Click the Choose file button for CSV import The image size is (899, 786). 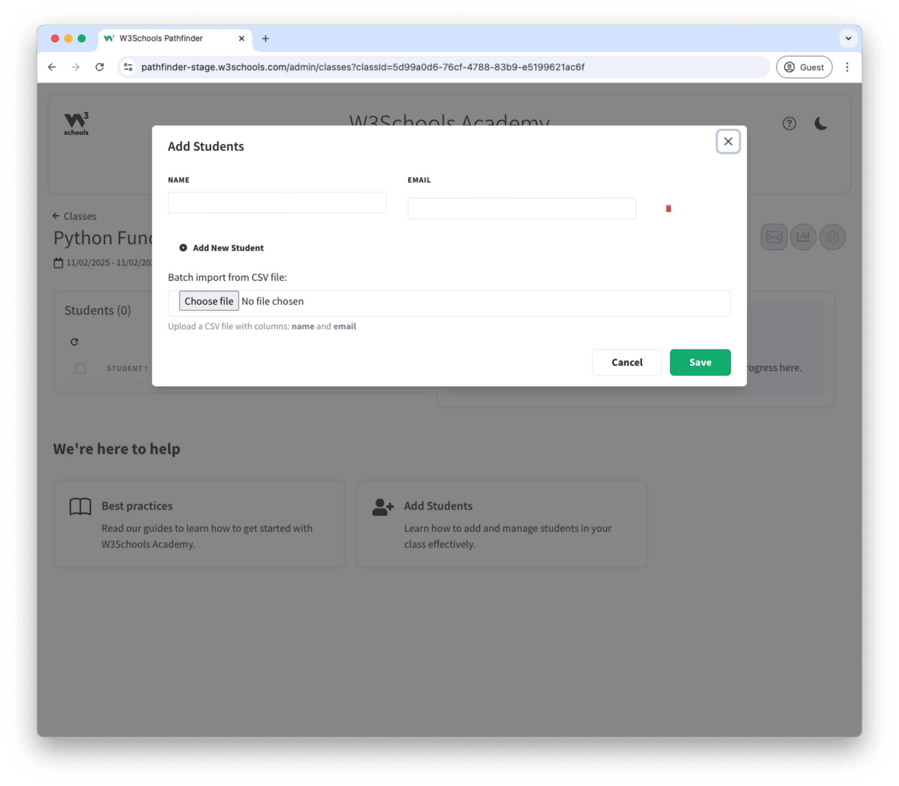tap(209, 301)
